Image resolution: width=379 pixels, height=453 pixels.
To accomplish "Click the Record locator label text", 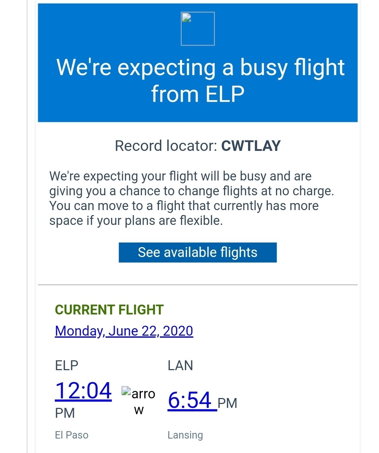I will pos(166,146).
